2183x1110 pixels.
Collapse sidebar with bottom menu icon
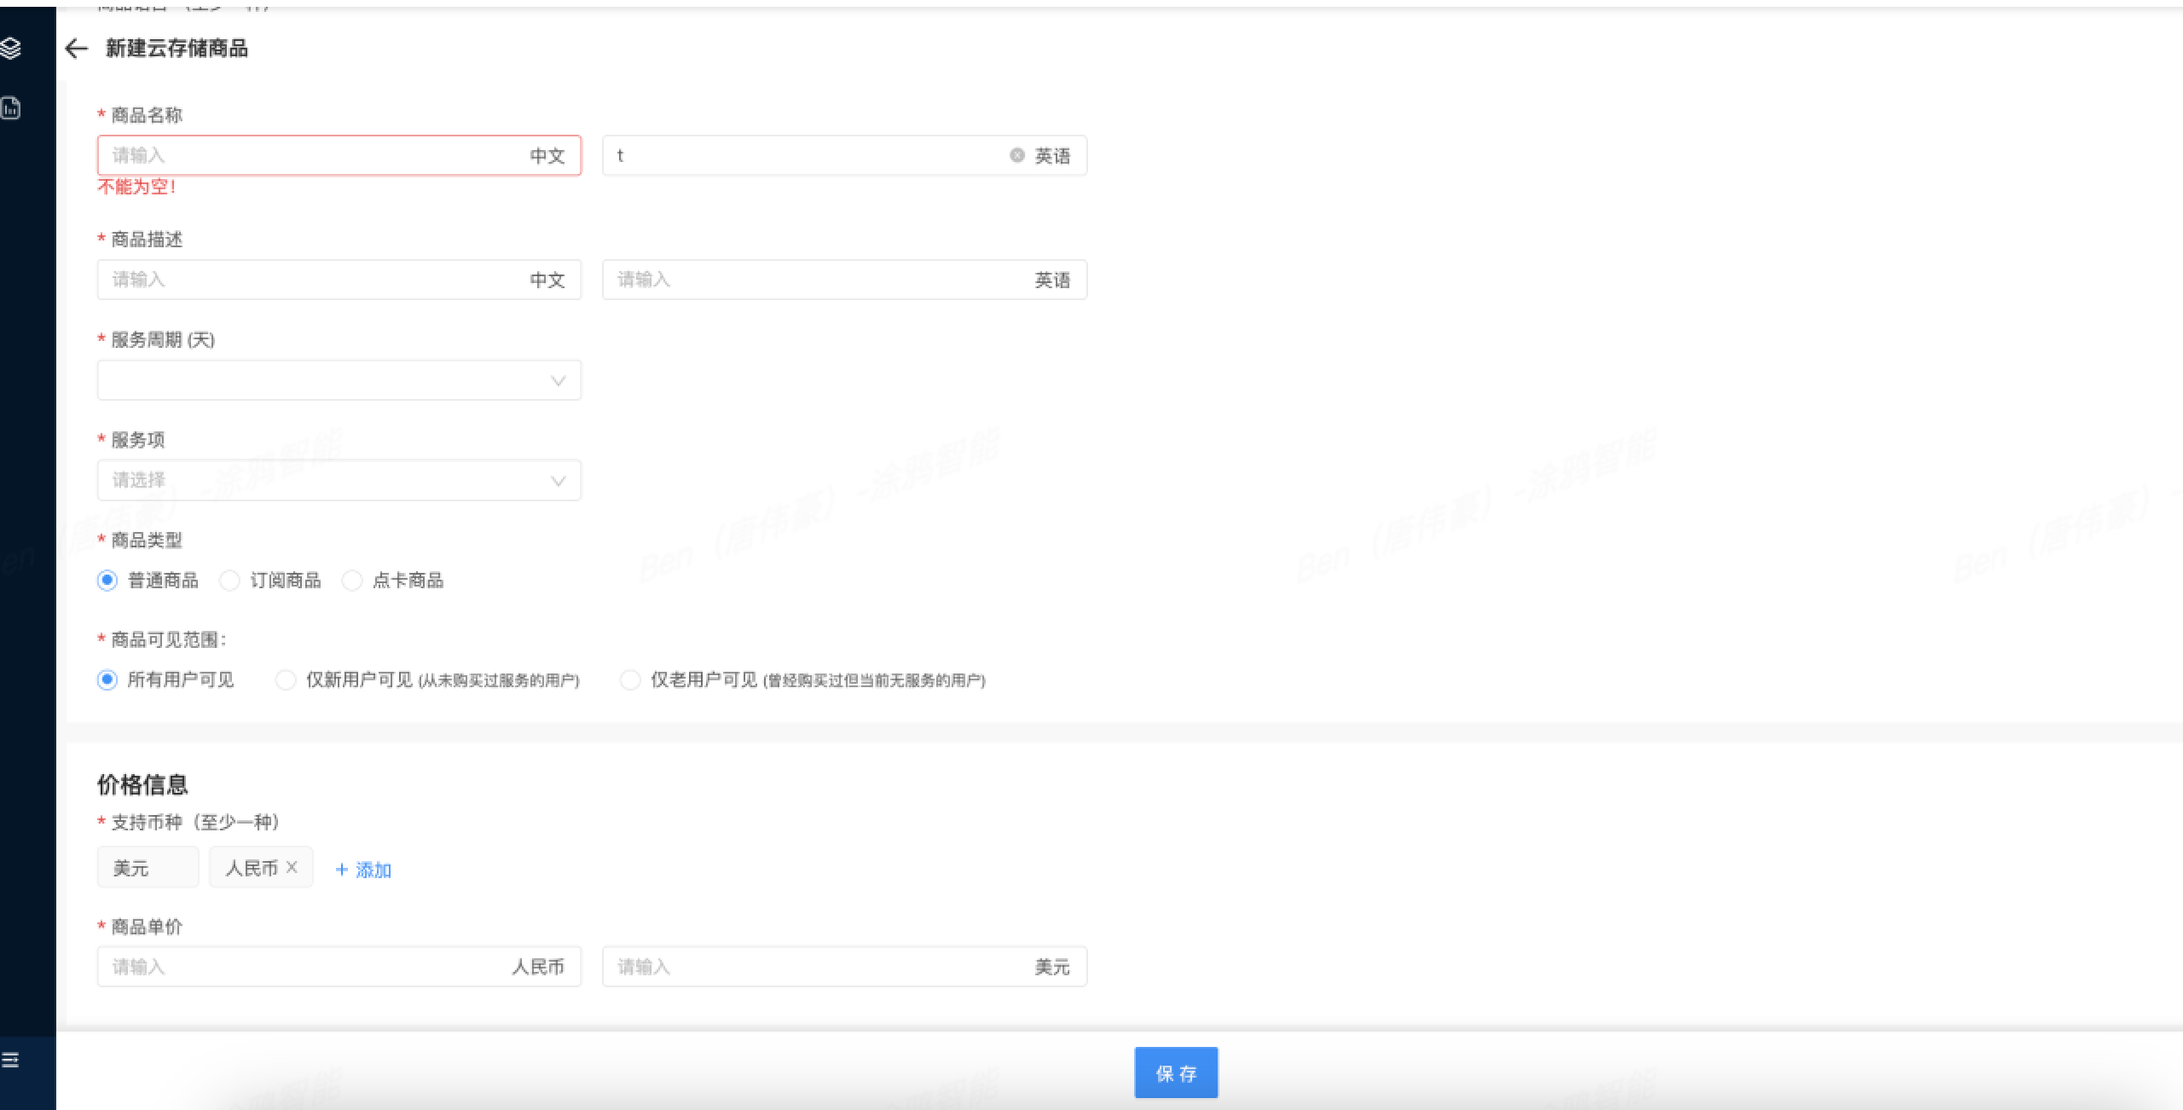coord(10,1060)
